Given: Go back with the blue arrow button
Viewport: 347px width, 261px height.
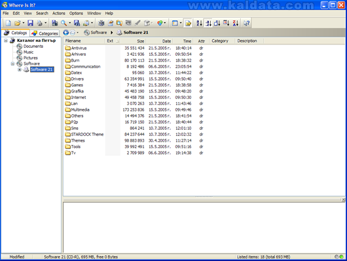Looking at the screenshot, I should point(65,33).
